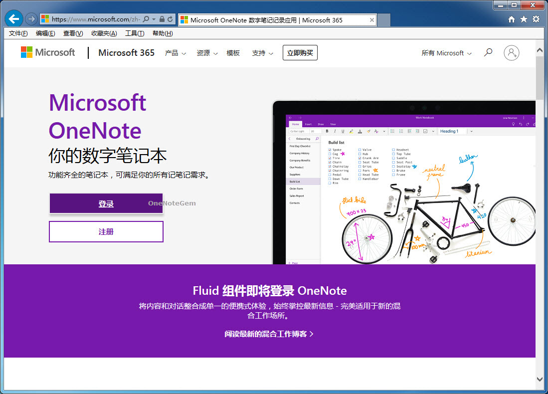Click Insert tab in OneNote screenshot
Image resolution: width=548 pixels, height=394 pixels.
[308, 124]
